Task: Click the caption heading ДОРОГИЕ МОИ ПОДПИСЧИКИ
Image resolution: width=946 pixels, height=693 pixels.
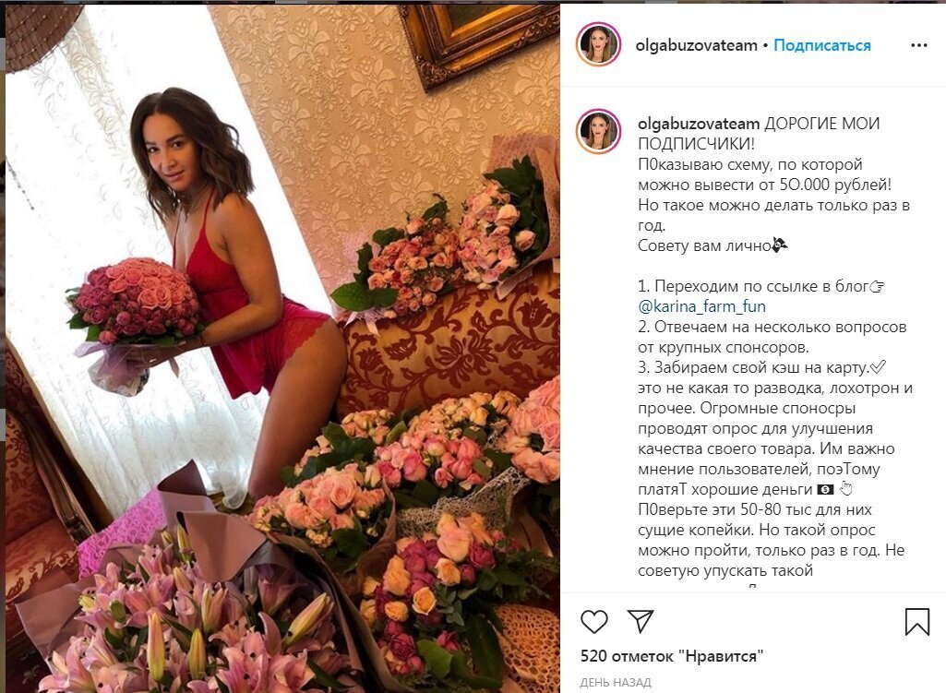Action: click(x=760, y=134)
